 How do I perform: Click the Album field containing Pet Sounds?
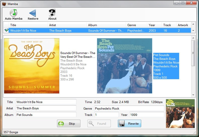(x=46, y=115)
